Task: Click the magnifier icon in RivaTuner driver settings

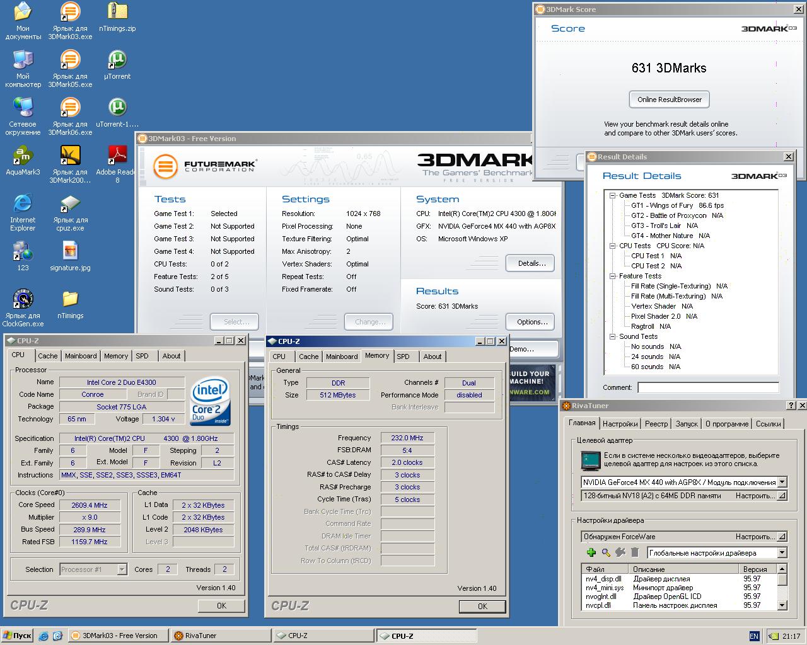Action: pyautogui.click(x=606, y=552)
